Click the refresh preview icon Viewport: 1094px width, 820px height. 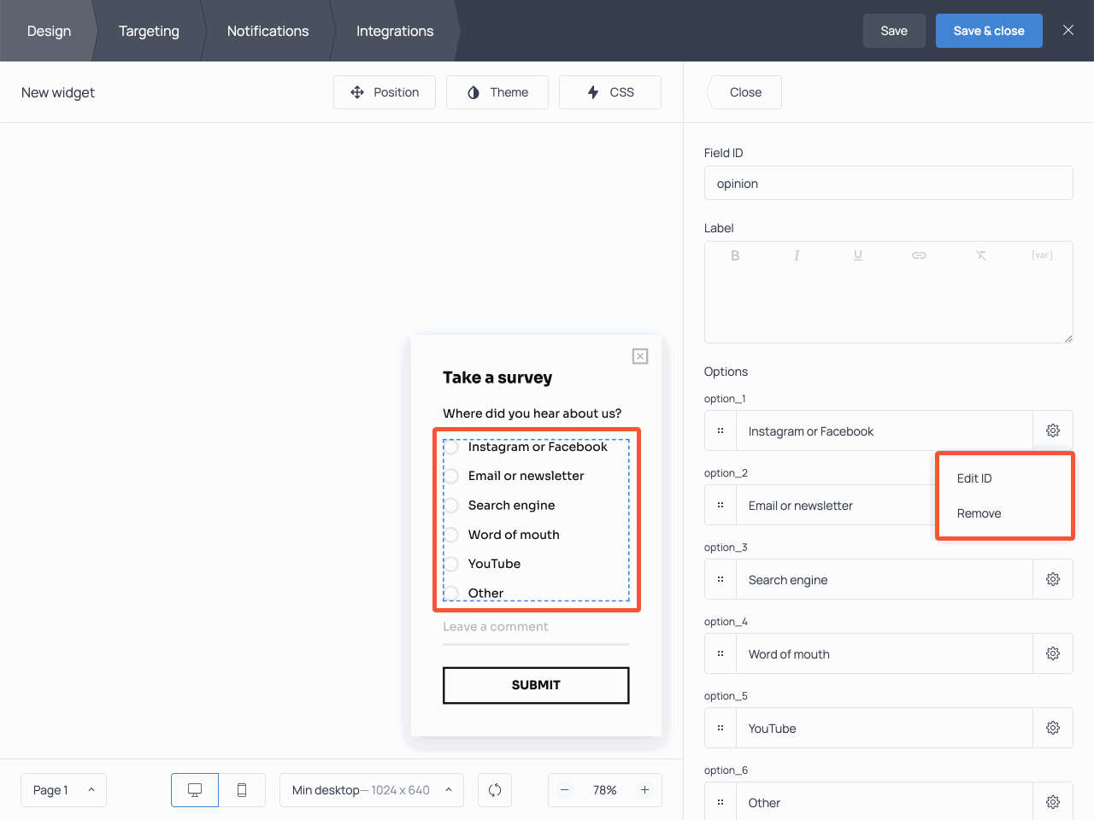click(495, 790)
